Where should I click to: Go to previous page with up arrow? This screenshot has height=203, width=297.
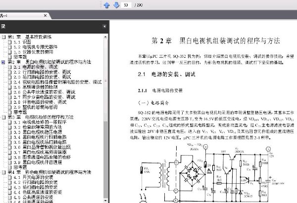click(107, 5)
